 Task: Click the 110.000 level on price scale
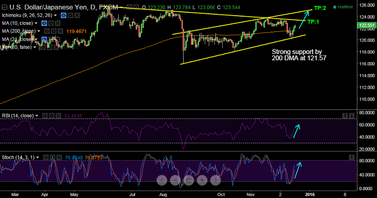[x=367, y=99]
